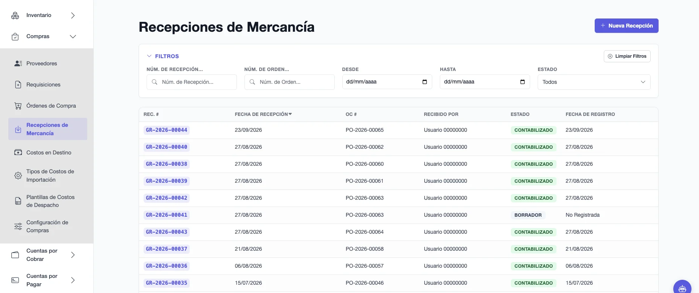Click the search icon in Núm. de Orden field
Viewport: 699px width, 293px height.
tap(252, 82)
